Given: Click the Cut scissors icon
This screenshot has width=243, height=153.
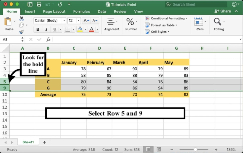Looking at the screenshot, I should [22, 18].
